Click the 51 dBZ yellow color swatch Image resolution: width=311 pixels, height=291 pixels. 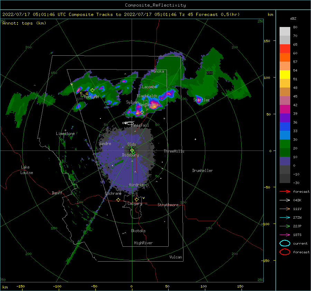coord(285,74)
